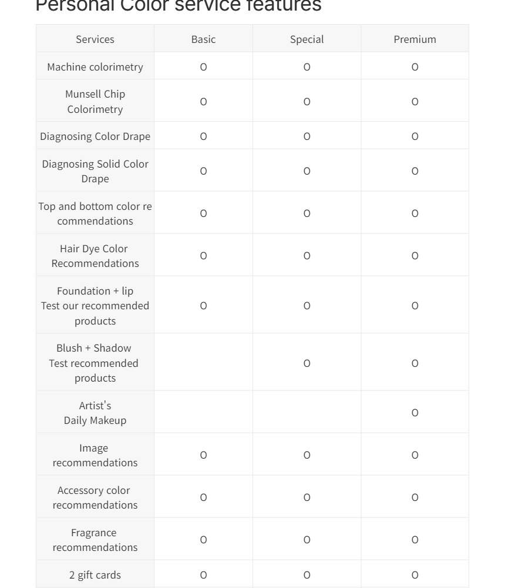
Task: Click the 2 gift cards label
Action: click(95, 575)
